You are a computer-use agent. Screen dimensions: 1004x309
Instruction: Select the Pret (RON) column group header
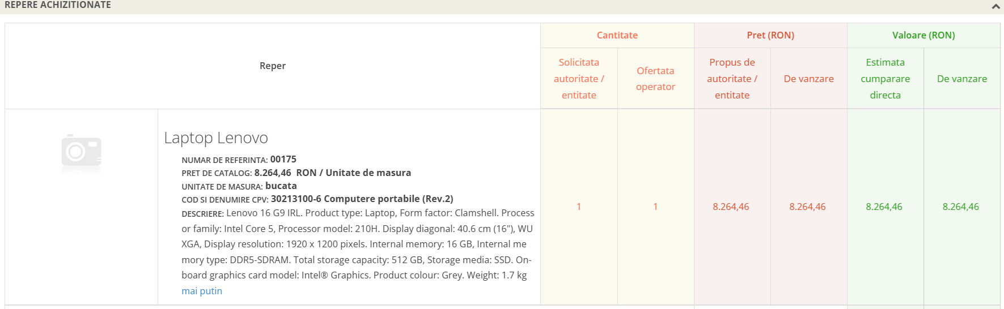click(x=770, y=35)
